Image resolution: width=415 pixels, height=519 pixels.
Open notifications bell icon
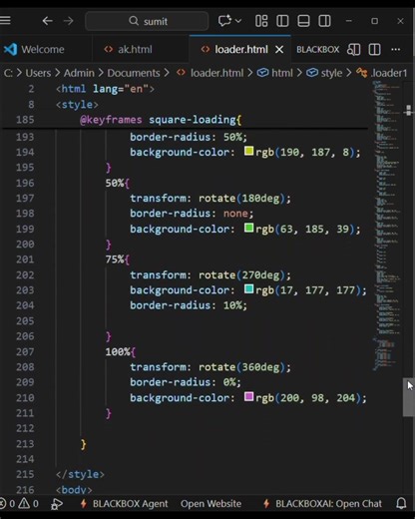point(401,503)
